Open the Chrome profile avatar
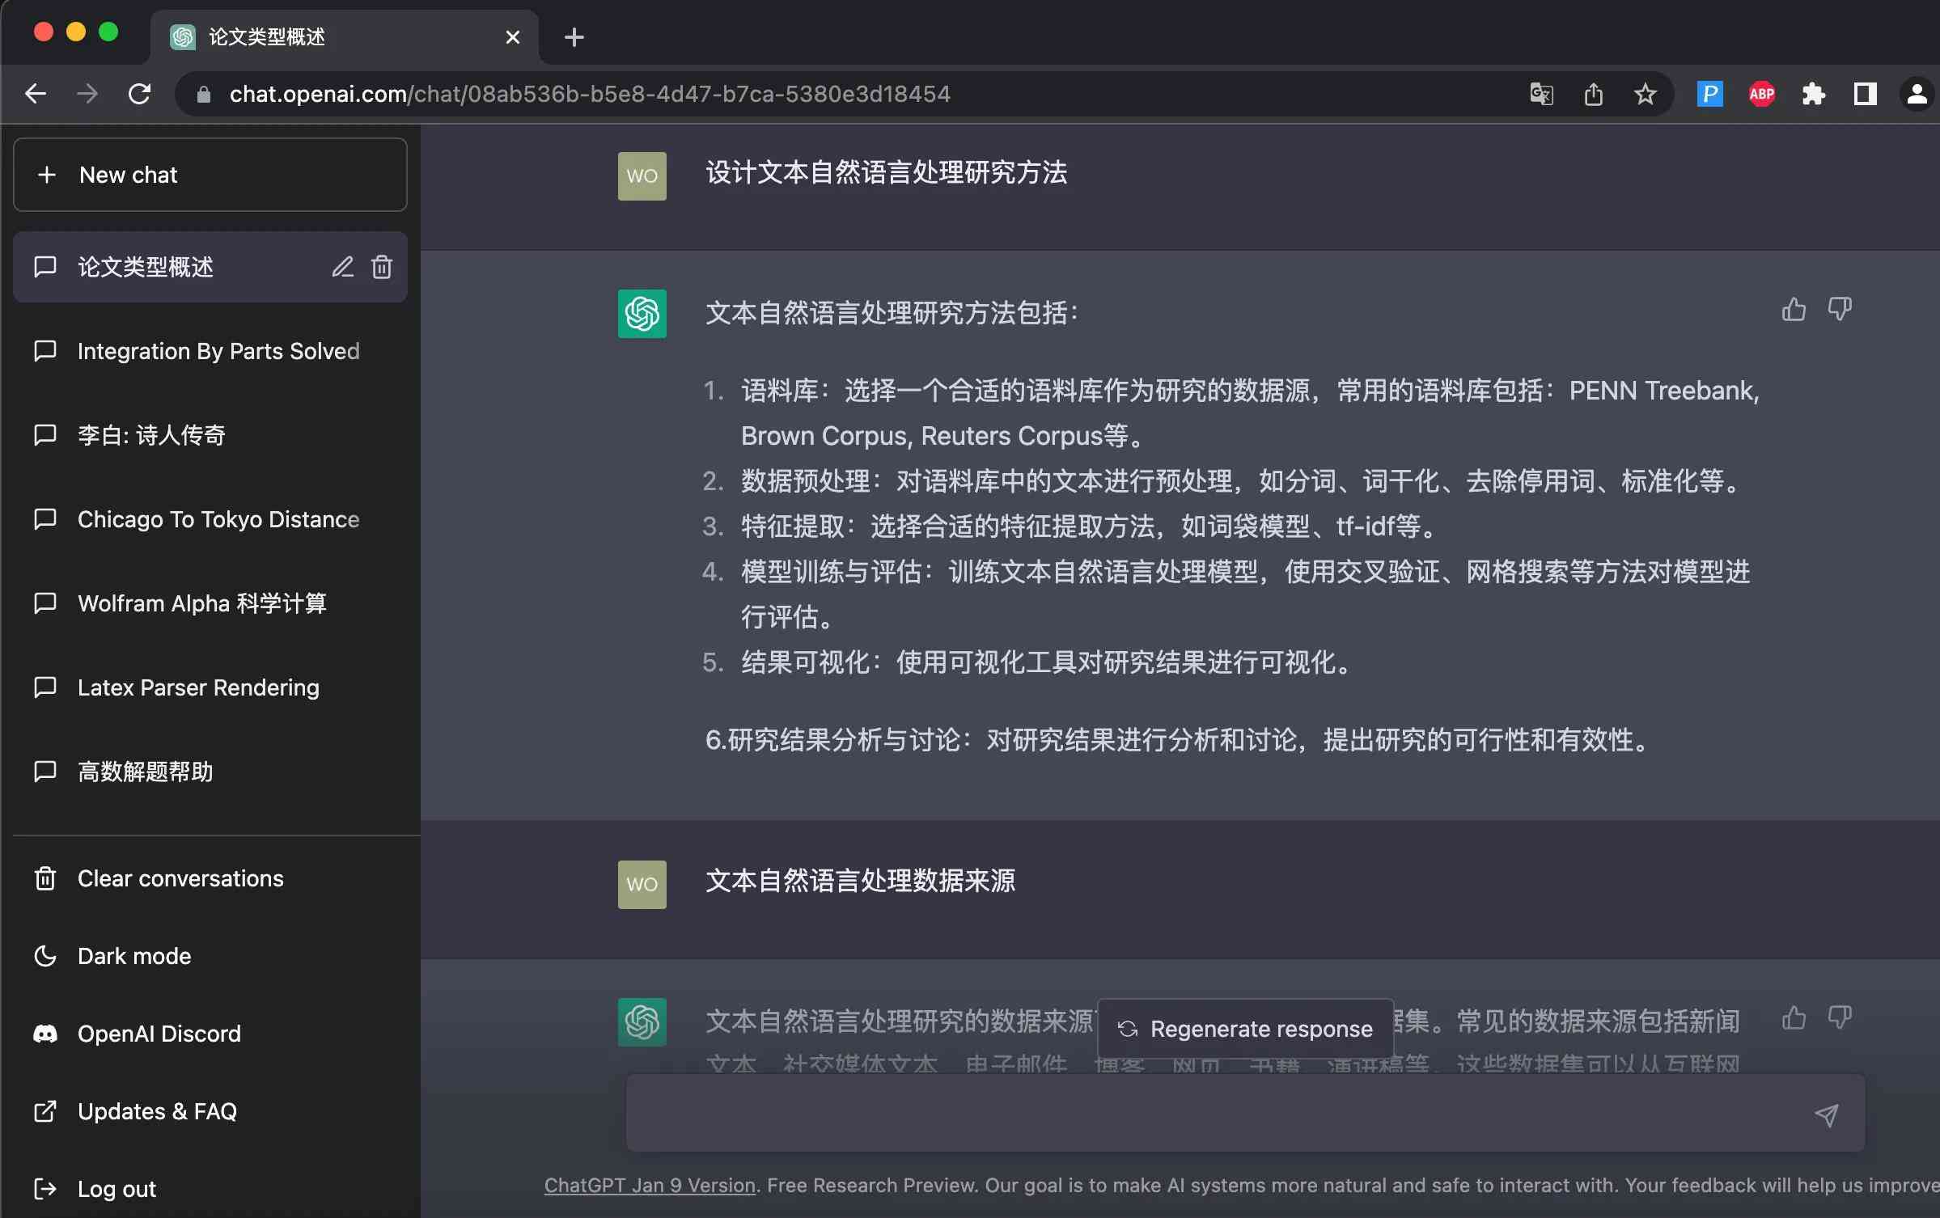Viewport: 1940px width, 1218px height. coord(1917,94)
